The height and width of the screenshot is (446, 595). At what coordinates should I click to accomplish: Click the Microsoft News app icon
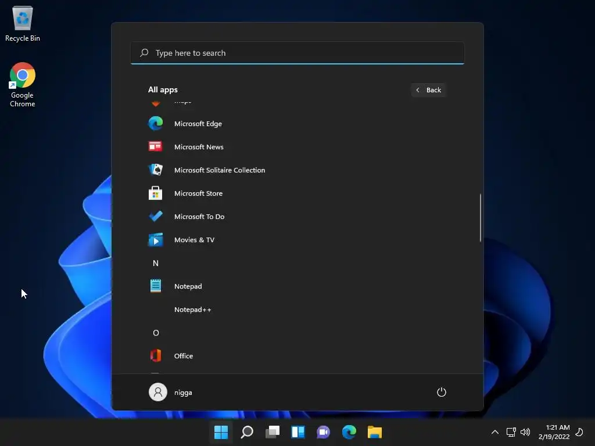(155, 146)
